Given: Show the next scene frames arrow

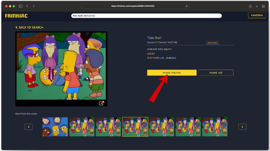Looking at the screenshot, I should point(242,127).
